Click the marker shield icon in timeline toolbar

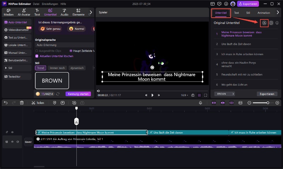pyautogui.click(x=54, y=103)
